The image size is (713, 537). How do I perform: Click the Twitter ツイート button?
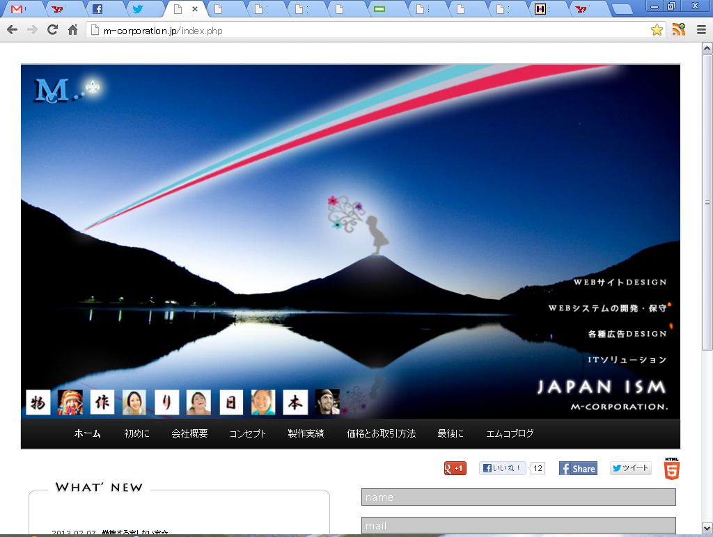[x=631, y=469]
